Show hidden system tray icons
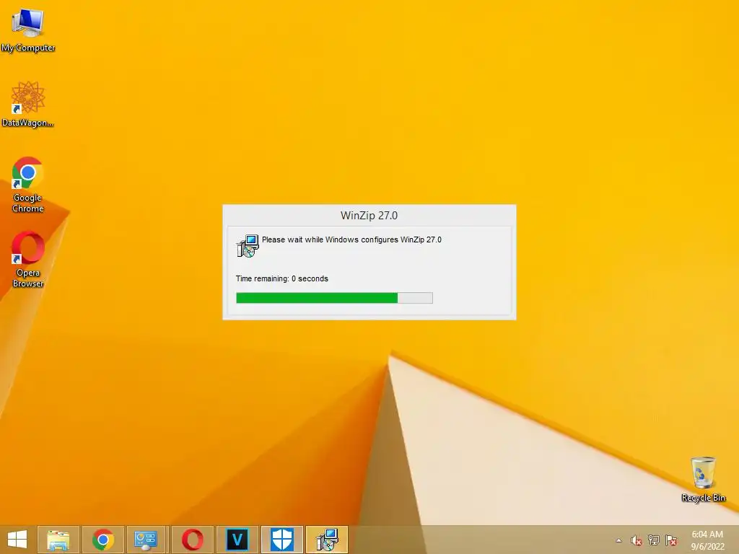Viewport: 739px width, 554px height. coord(618,540)
